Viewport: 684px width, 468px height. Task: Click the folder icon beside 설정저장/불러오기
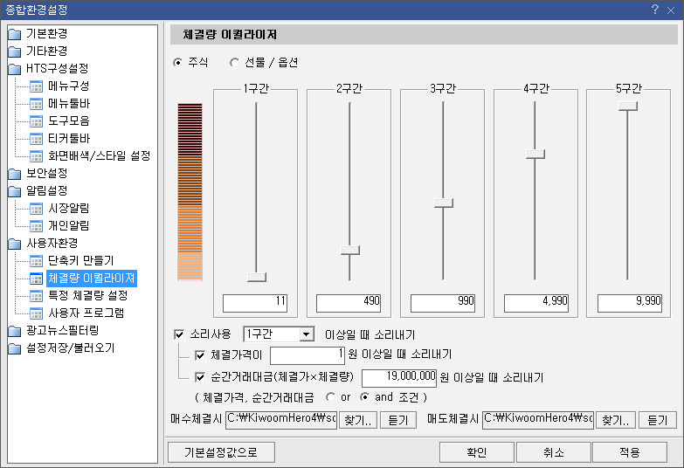tap(14, 348)
